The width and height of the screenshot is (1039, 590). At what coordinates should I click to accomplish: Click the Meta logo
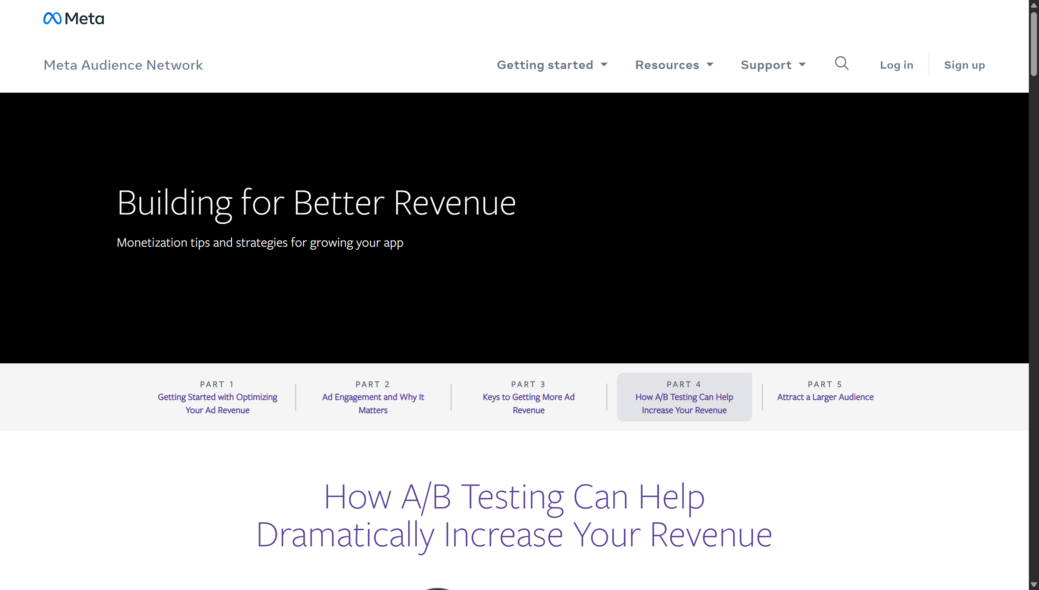74,18
